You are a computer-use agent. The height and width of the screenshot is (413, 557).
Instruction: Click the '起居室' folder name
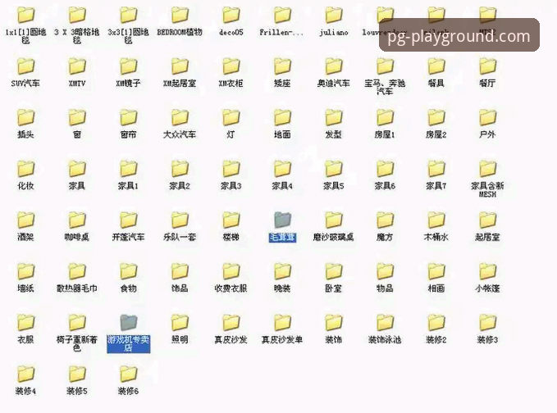click(487, 237)
